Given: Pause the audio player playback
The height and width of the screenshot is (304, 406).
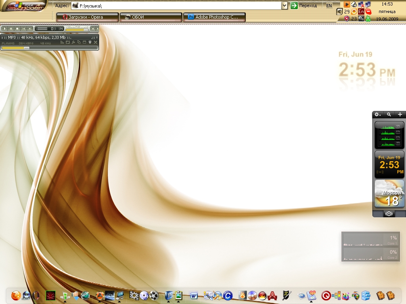Looking at the screenshot, I should (x=11, y=28).
